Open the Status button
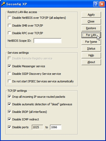The height and width of the screenshot is (141, 106). click(x=91, y=48)
